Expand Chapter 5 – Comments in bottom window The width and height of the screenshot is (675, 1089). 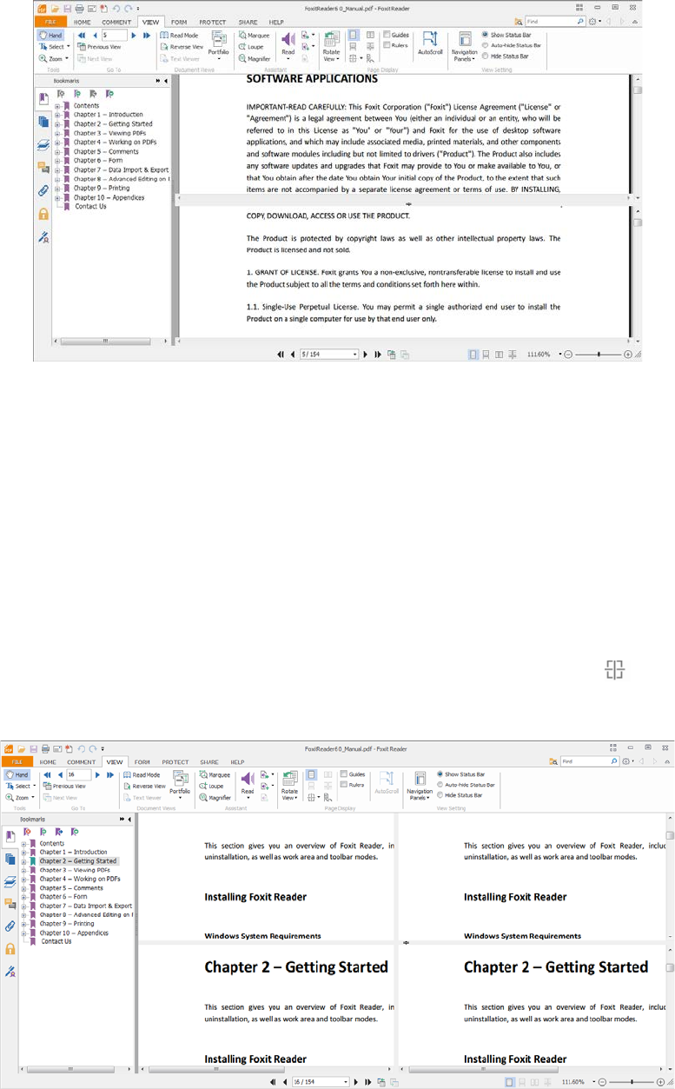click(23, 887)
